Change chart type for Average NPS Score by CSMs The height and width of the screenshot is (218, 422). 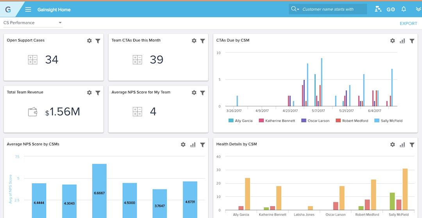tap(193, 145)
